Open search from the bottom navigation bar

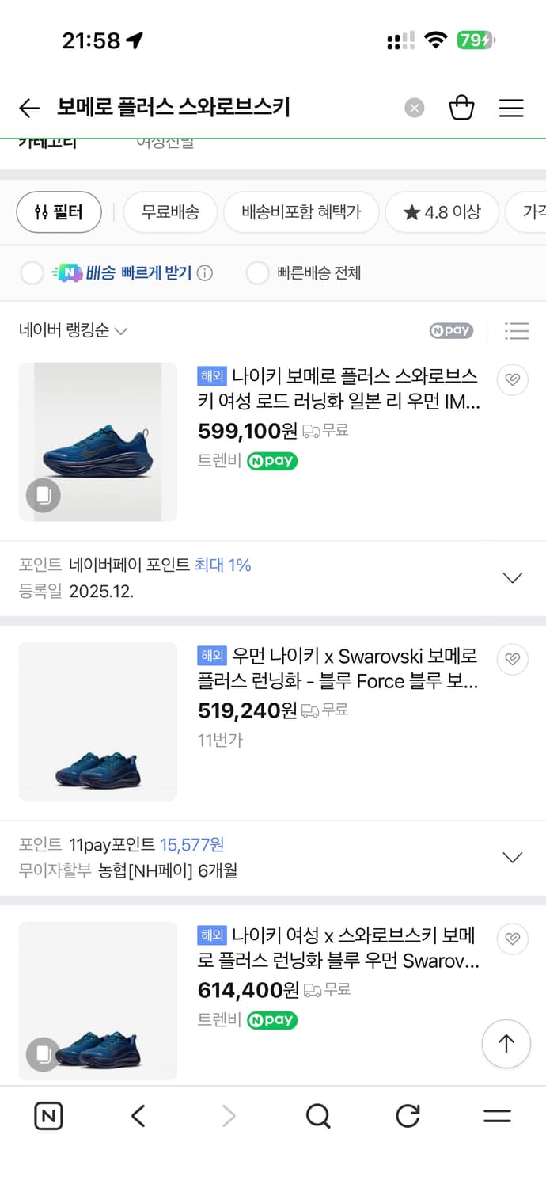(318, 1116)
